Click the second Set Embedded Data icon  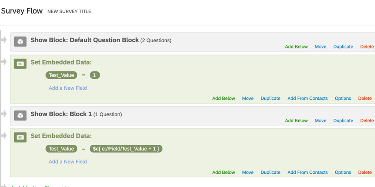coord(20,137)
